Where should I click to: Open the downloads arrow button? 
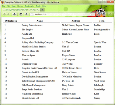pos(14,14)
